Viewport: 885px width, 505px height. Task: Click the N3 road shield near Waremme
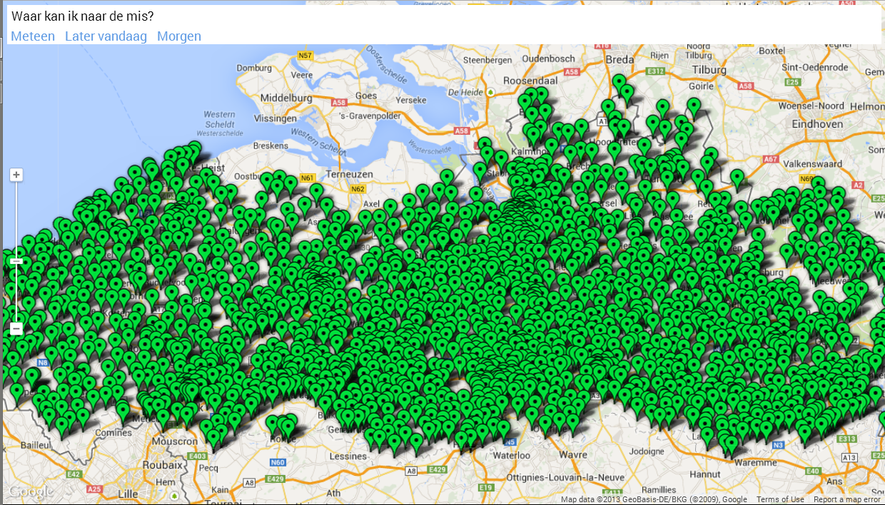(x=777, y=444)
